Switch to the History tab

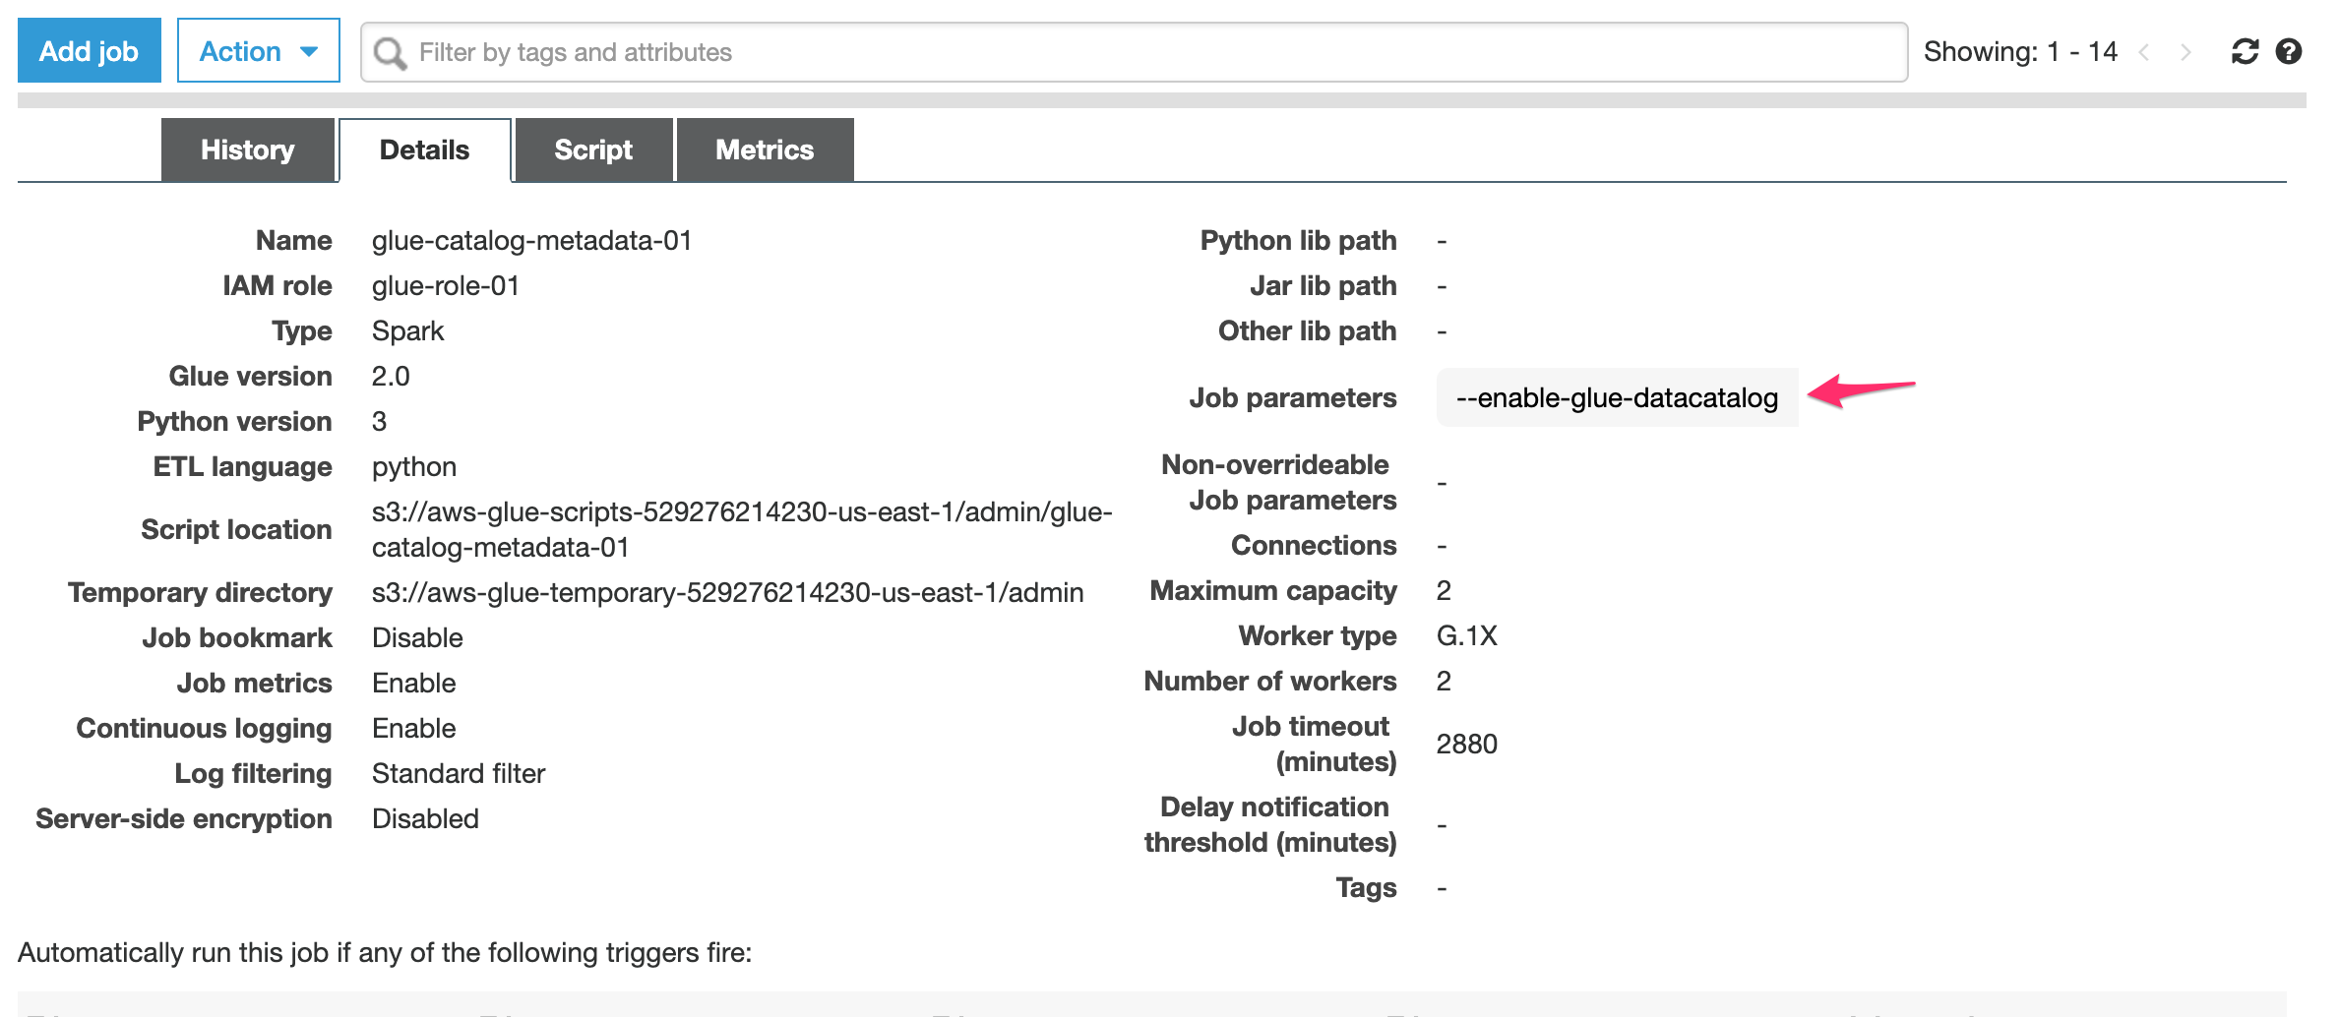click(247, 150)
